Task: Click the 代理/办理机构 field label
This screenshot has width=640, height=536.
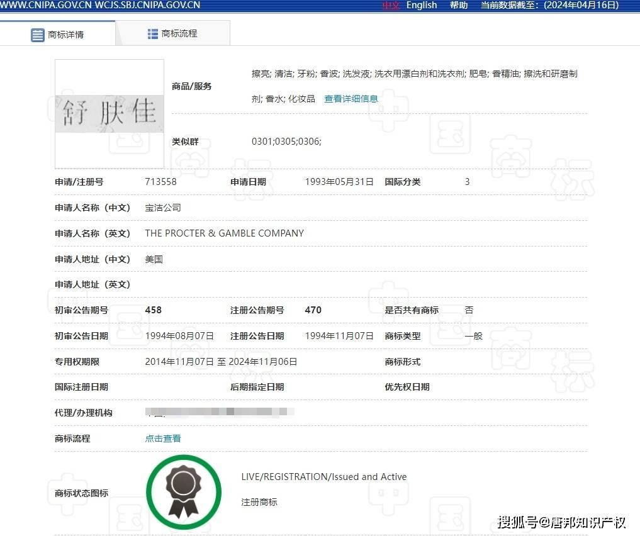Action: coord(84,413)
